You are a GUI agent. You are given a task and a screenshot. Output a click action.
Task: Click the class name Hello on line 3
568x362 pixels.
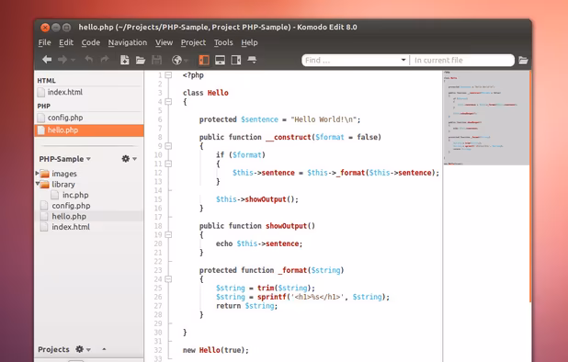(218, 93)
